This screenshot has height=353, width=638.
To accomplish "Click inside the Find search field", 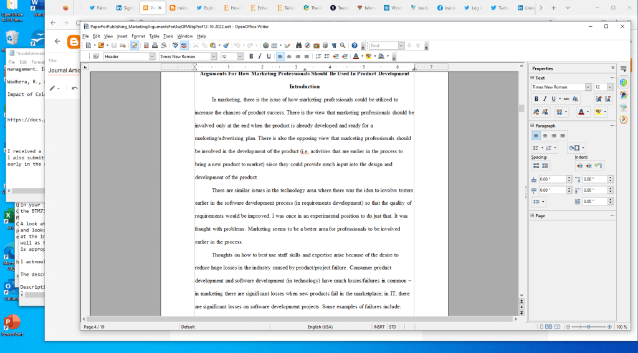I will tap(384, 45).
